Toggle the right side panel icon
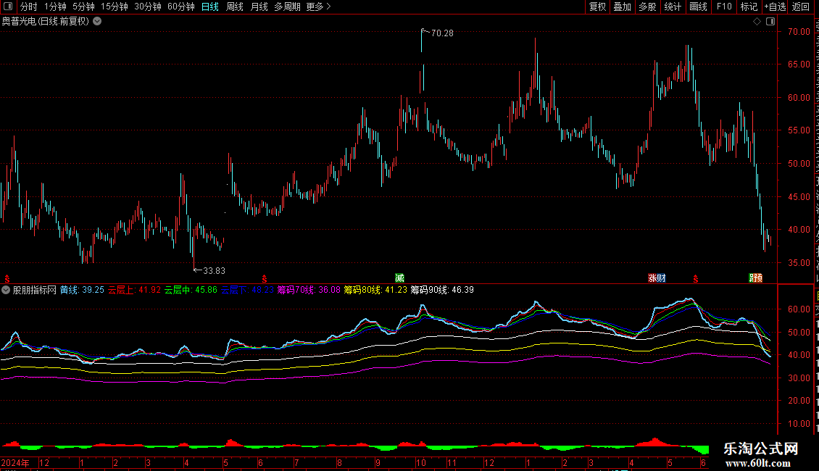 (770, 21)
